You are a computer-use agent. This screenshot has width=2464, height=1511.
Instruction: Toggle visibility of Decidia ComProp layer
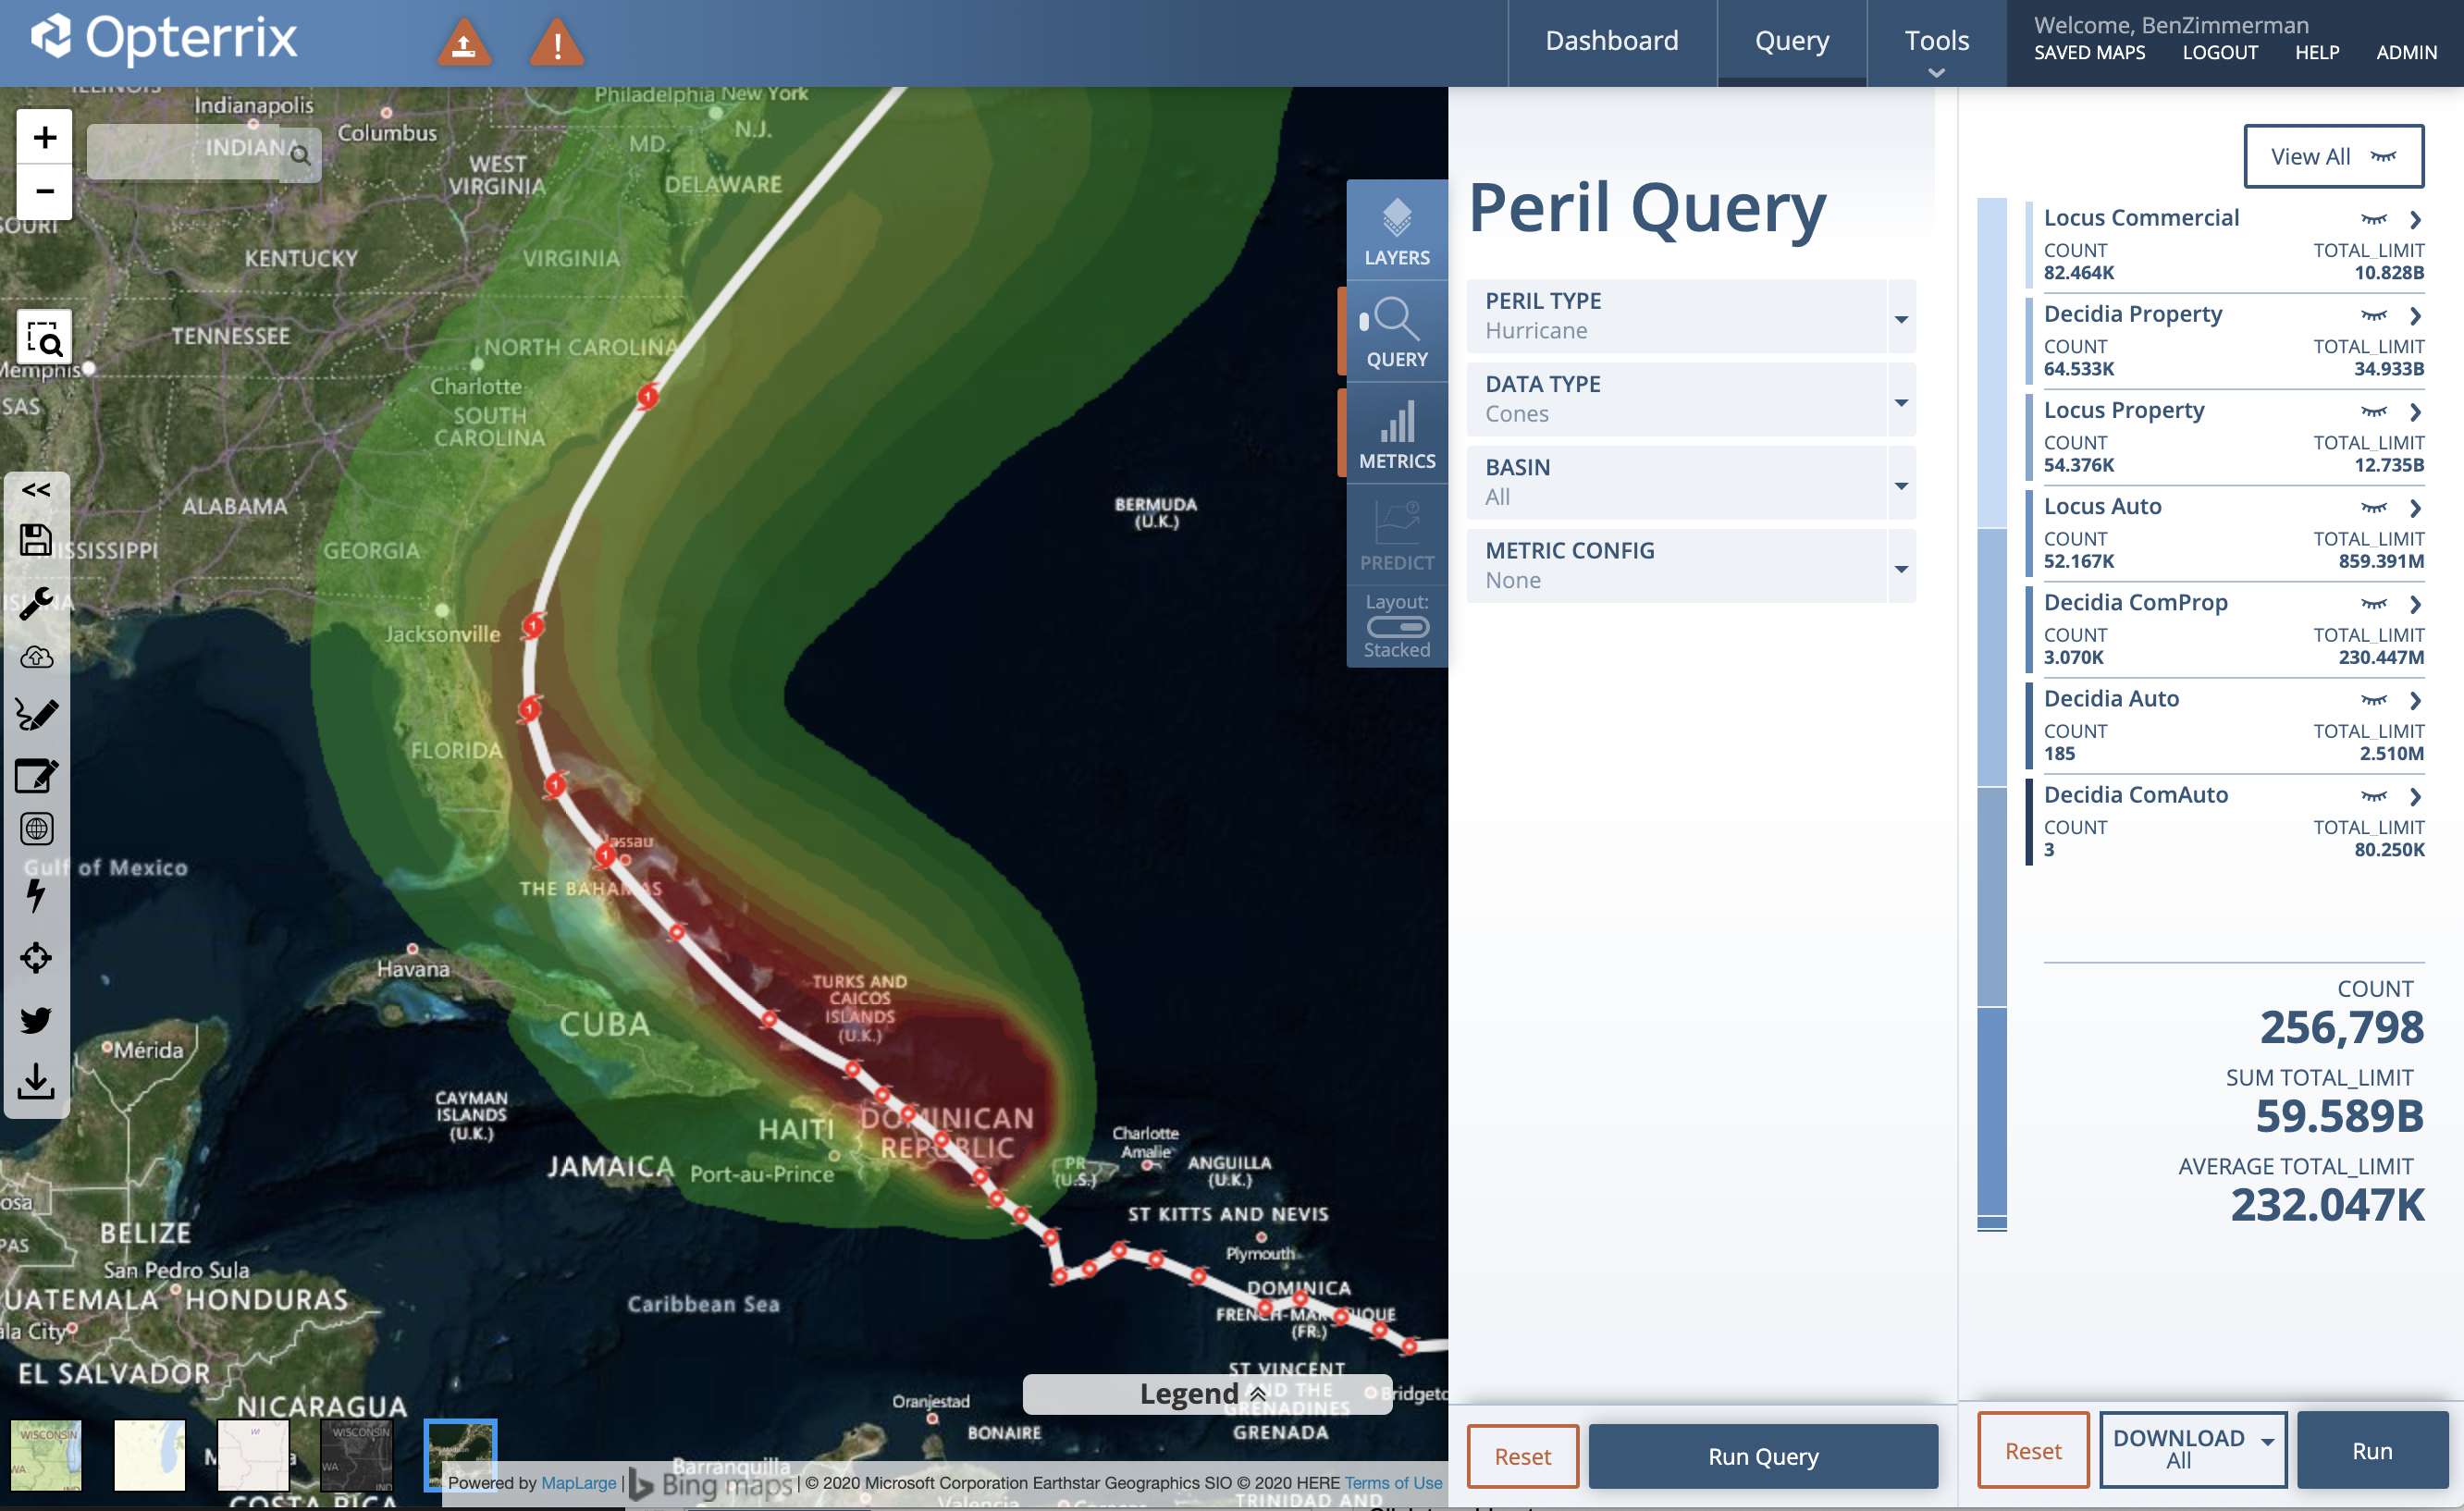(2373, 603)
